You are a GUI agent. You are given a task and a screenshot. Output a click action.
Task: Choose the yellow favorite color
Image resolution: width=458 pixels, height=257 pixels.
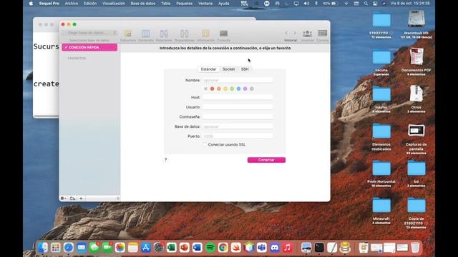[225, 89]
